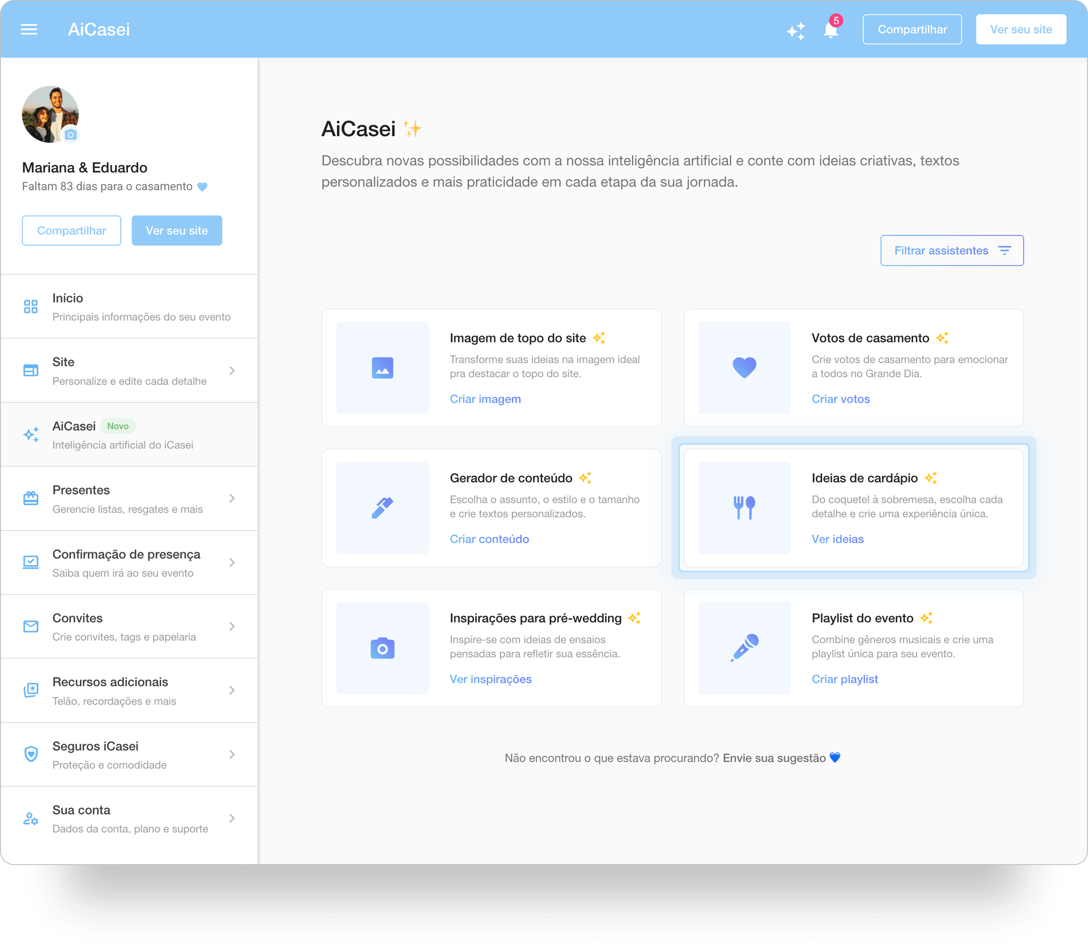Go to Início in the sidebar
The width and height of the screenshot is (1088, 950).
click(x=129, y=306)
